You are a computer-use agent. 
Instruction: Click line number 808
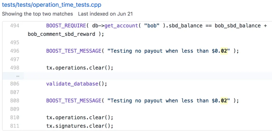14,100
